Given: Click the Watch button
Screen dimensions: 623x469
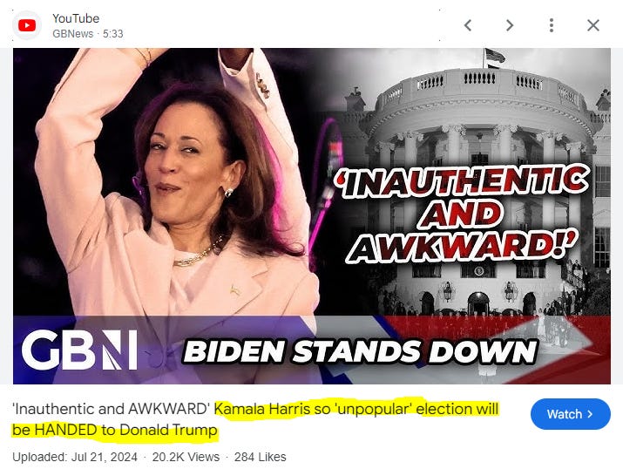Looking at the screenshot, I should coord(570,414).
